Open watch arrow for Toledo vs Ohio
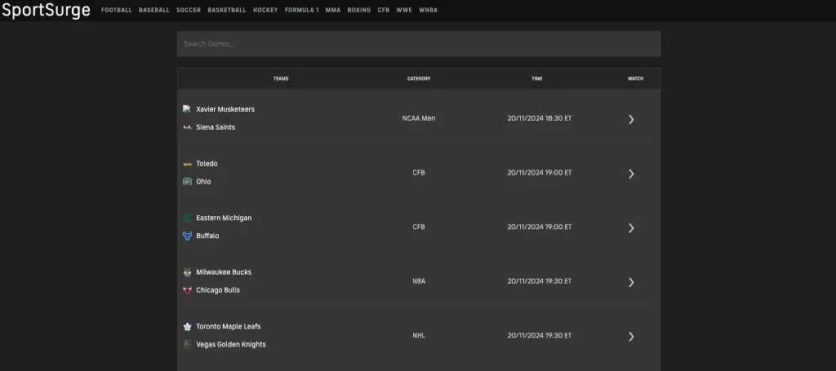836x371 pixels. pyautogui.click(x=631, y=174)
